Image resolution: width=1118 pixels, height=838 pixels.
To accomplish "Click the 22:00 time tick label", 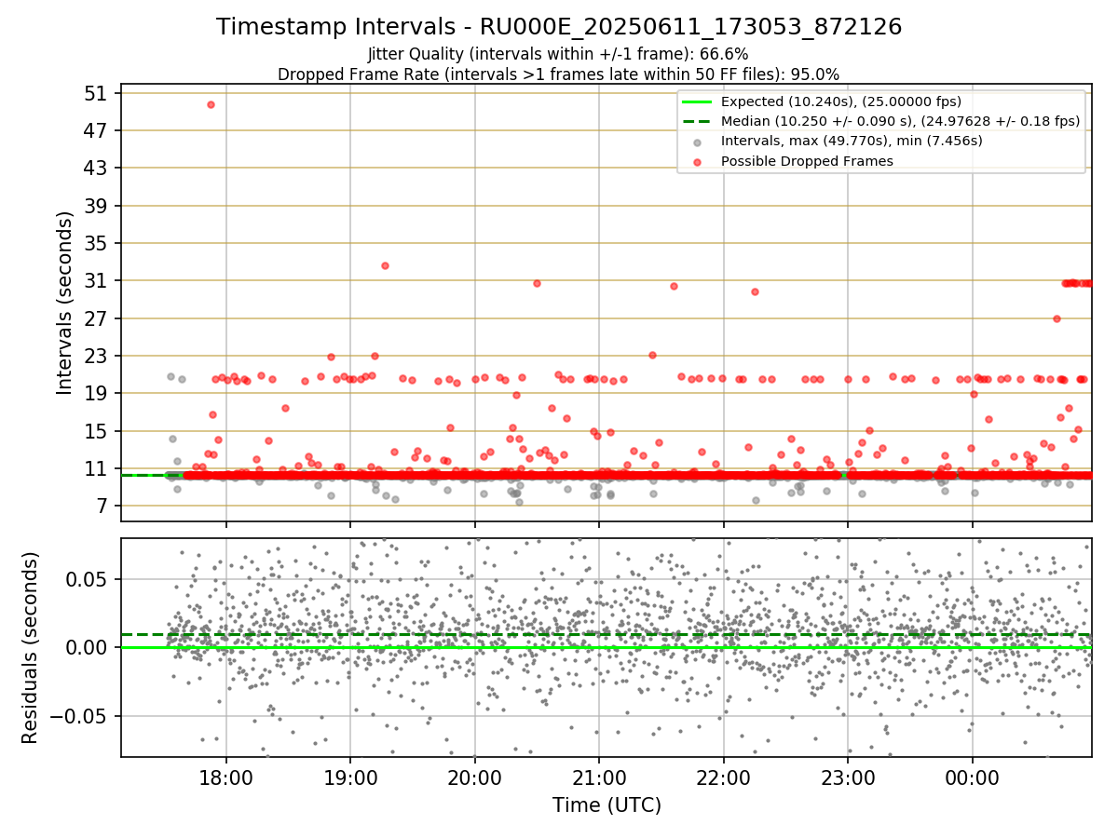I will click(724, 777).
